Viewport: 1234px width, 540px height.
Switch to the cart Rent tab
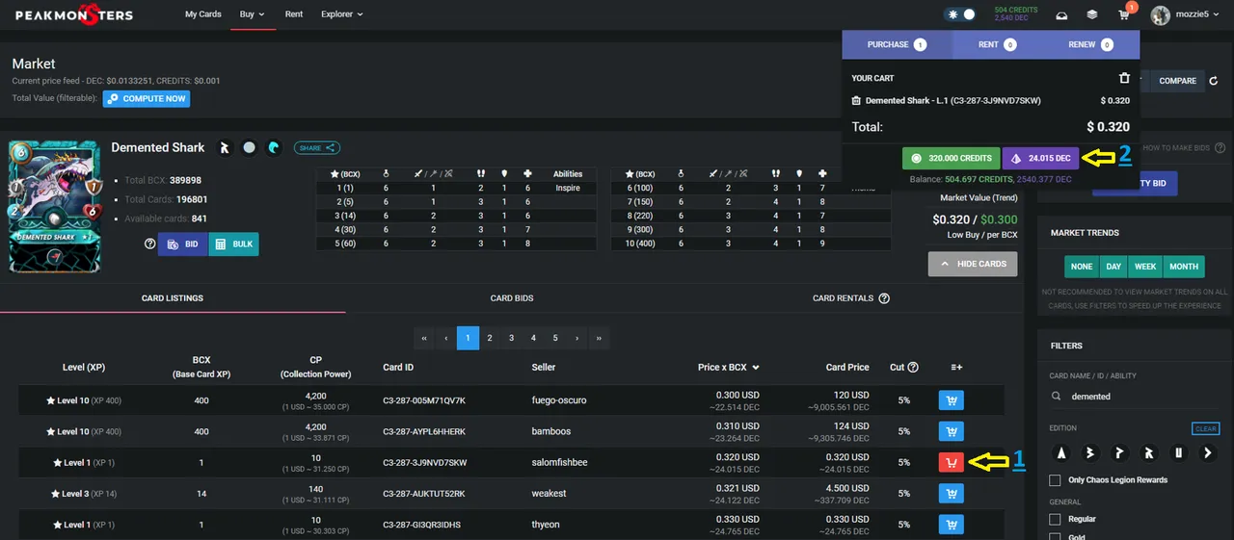point(997,44)
